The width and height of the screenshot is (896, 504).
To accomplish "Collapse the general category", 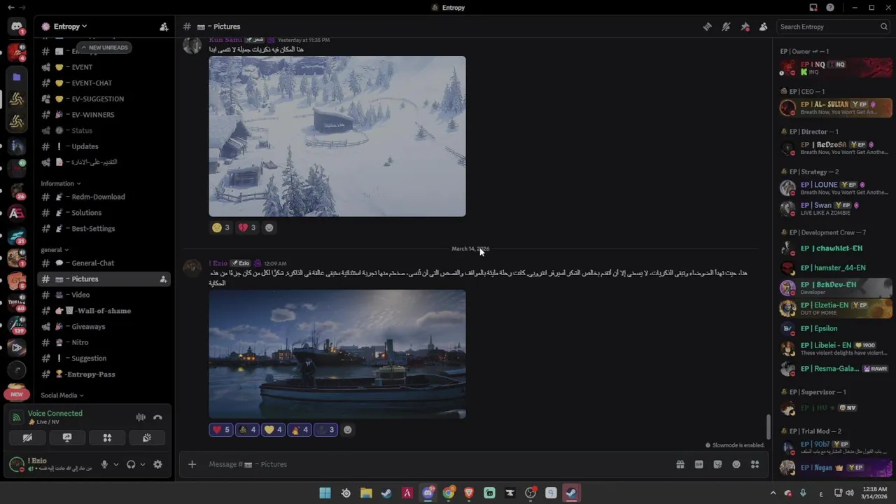I will pos(54,250).
